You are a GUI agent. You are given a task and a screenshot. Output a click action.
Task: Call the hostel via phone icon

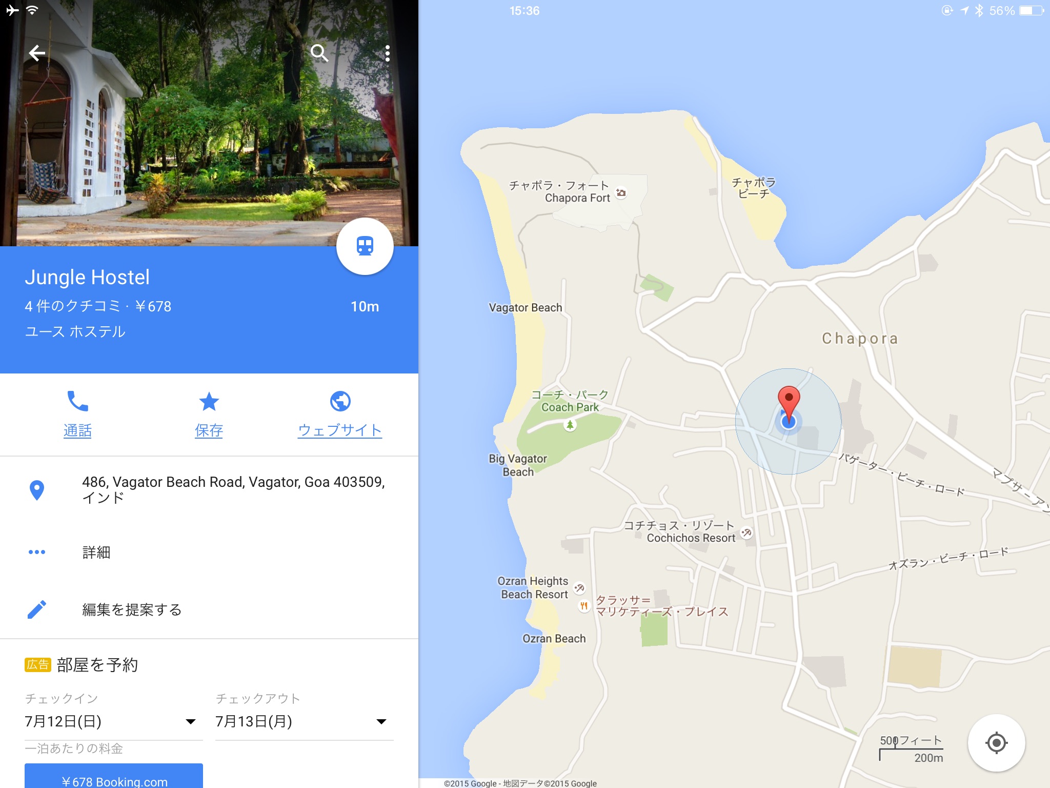click(x=78, y=401)
